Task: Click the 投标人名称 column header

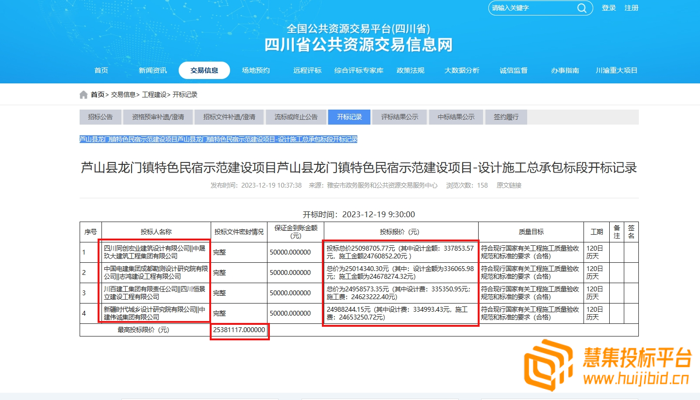Action: (156, 232)
